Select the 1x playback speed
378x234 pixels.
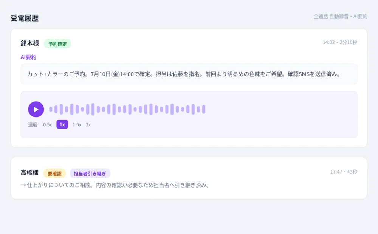coord(62,124)
